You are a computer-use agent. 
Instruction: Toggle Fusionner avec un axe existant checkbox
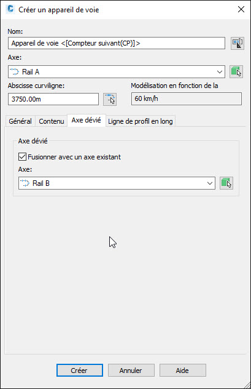tap(22, 157)
